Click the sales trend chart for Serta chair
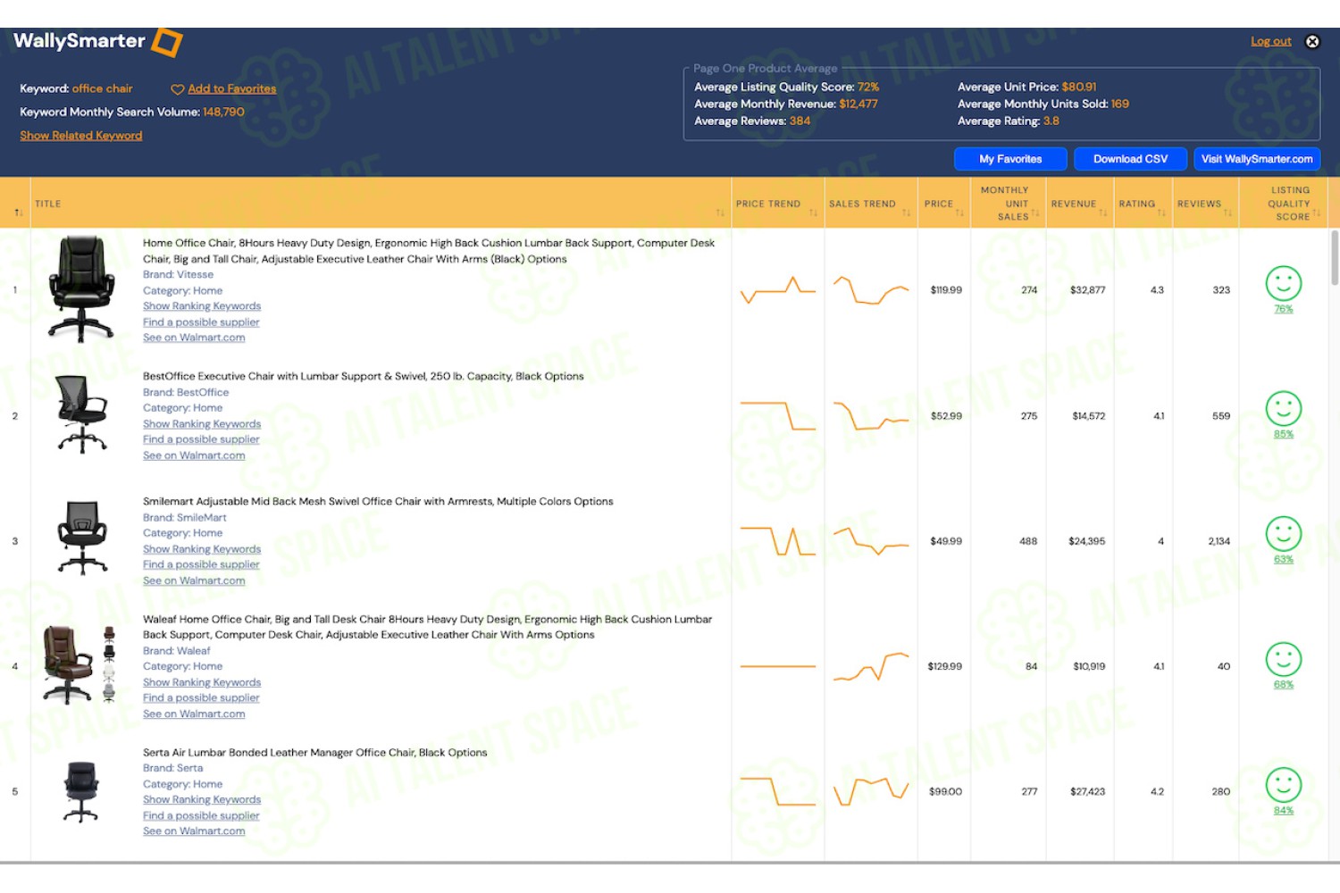The image size is (1340, 893). pyautogui.click(x=871, y=791)
